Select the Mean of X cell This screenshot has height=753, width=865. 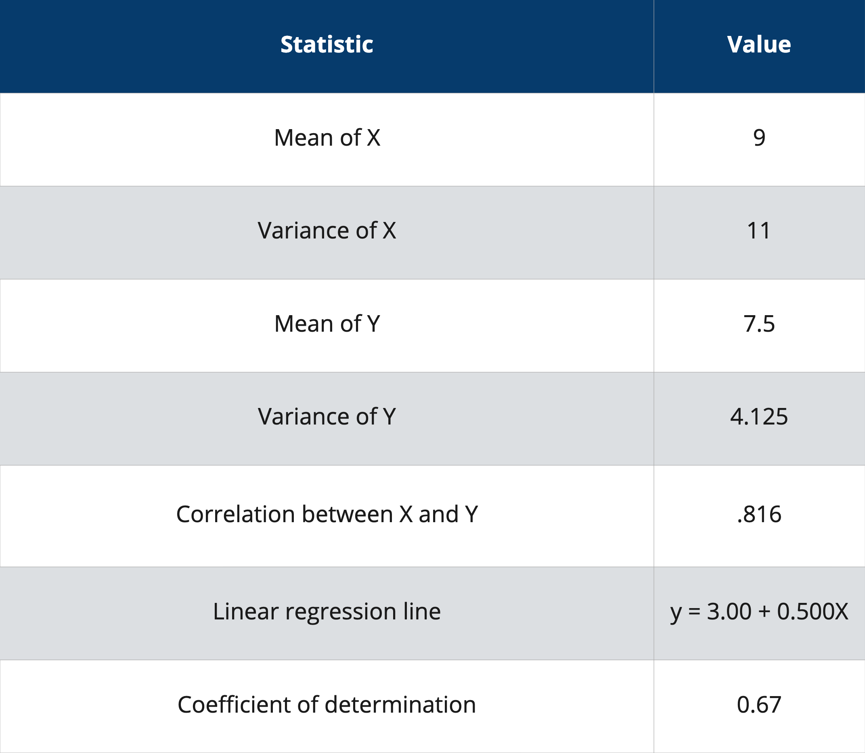[x=327, y=138]
